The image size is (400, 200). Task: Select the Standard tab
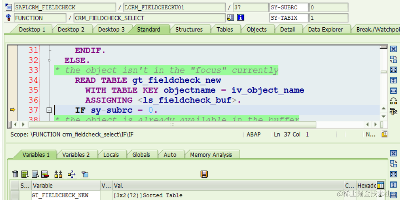(x=149, y=29)
